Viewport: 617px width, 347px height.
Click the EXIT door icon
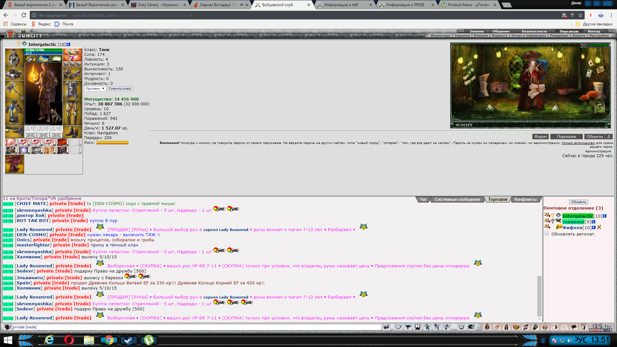pyautogui.click(x=584, y=327)
